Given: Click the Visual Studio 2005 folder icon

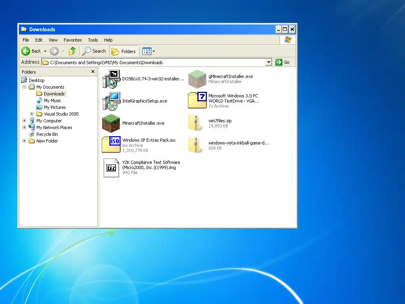Looking at the screenshot, I should [x=39, y=114].
